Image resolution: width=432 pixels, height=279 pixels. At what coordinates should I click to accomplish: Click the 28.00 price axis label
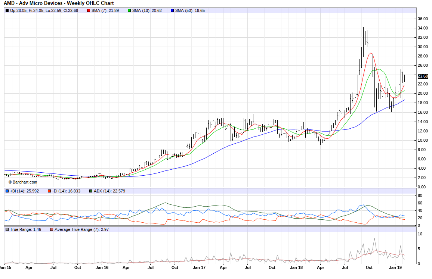(x=423, y=56)
